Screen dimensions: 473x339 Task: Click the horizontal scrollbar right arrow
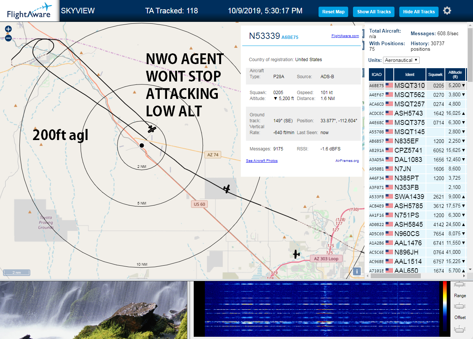464,276
